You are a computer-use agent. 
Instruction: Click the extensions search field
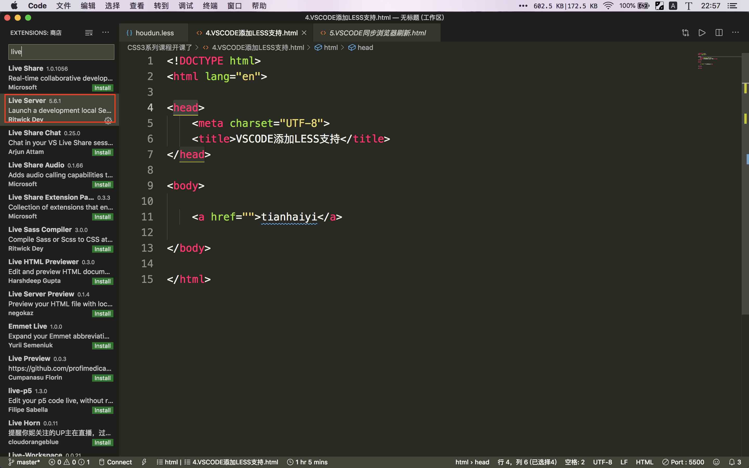pyautogui.click(x=61, y=52)
